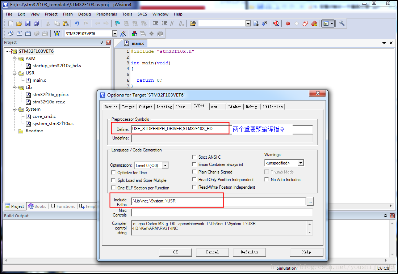Screen dimensions: 398x274
Task: Click the Defaults button
Action: (249, 252)
